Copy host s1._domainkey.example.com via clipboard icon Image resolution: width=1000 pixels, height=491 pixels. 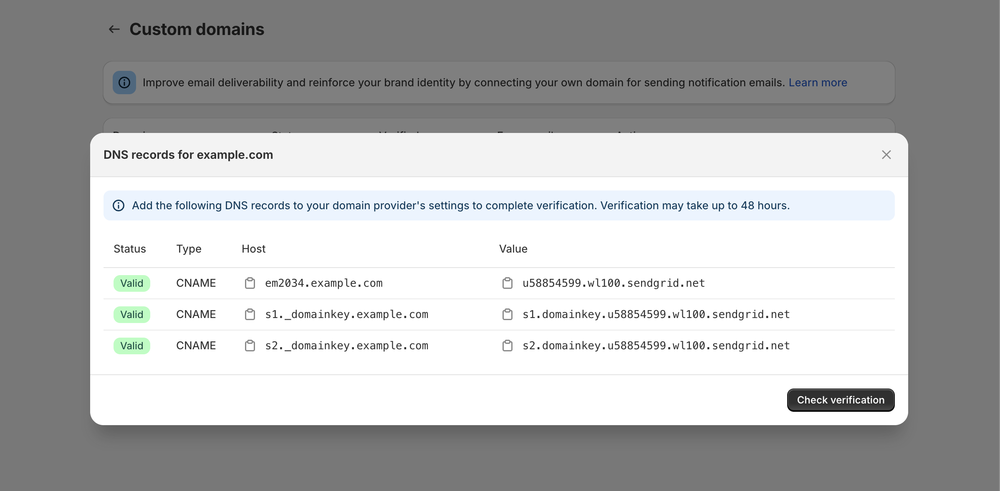250,315
